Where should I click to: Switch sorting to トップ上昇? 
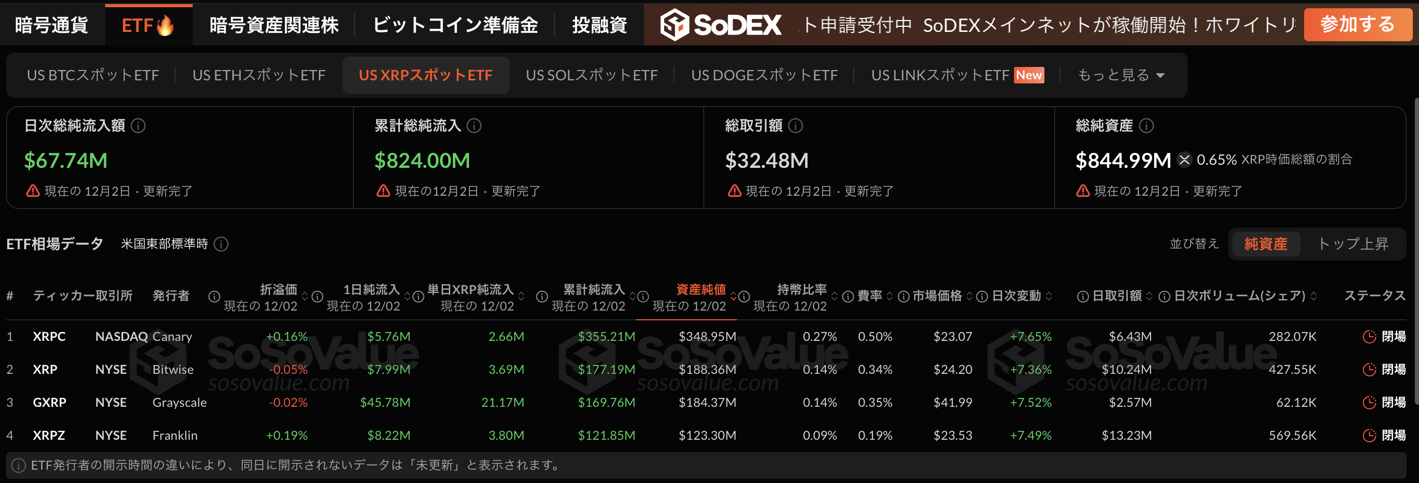[x=1353, y=244]
